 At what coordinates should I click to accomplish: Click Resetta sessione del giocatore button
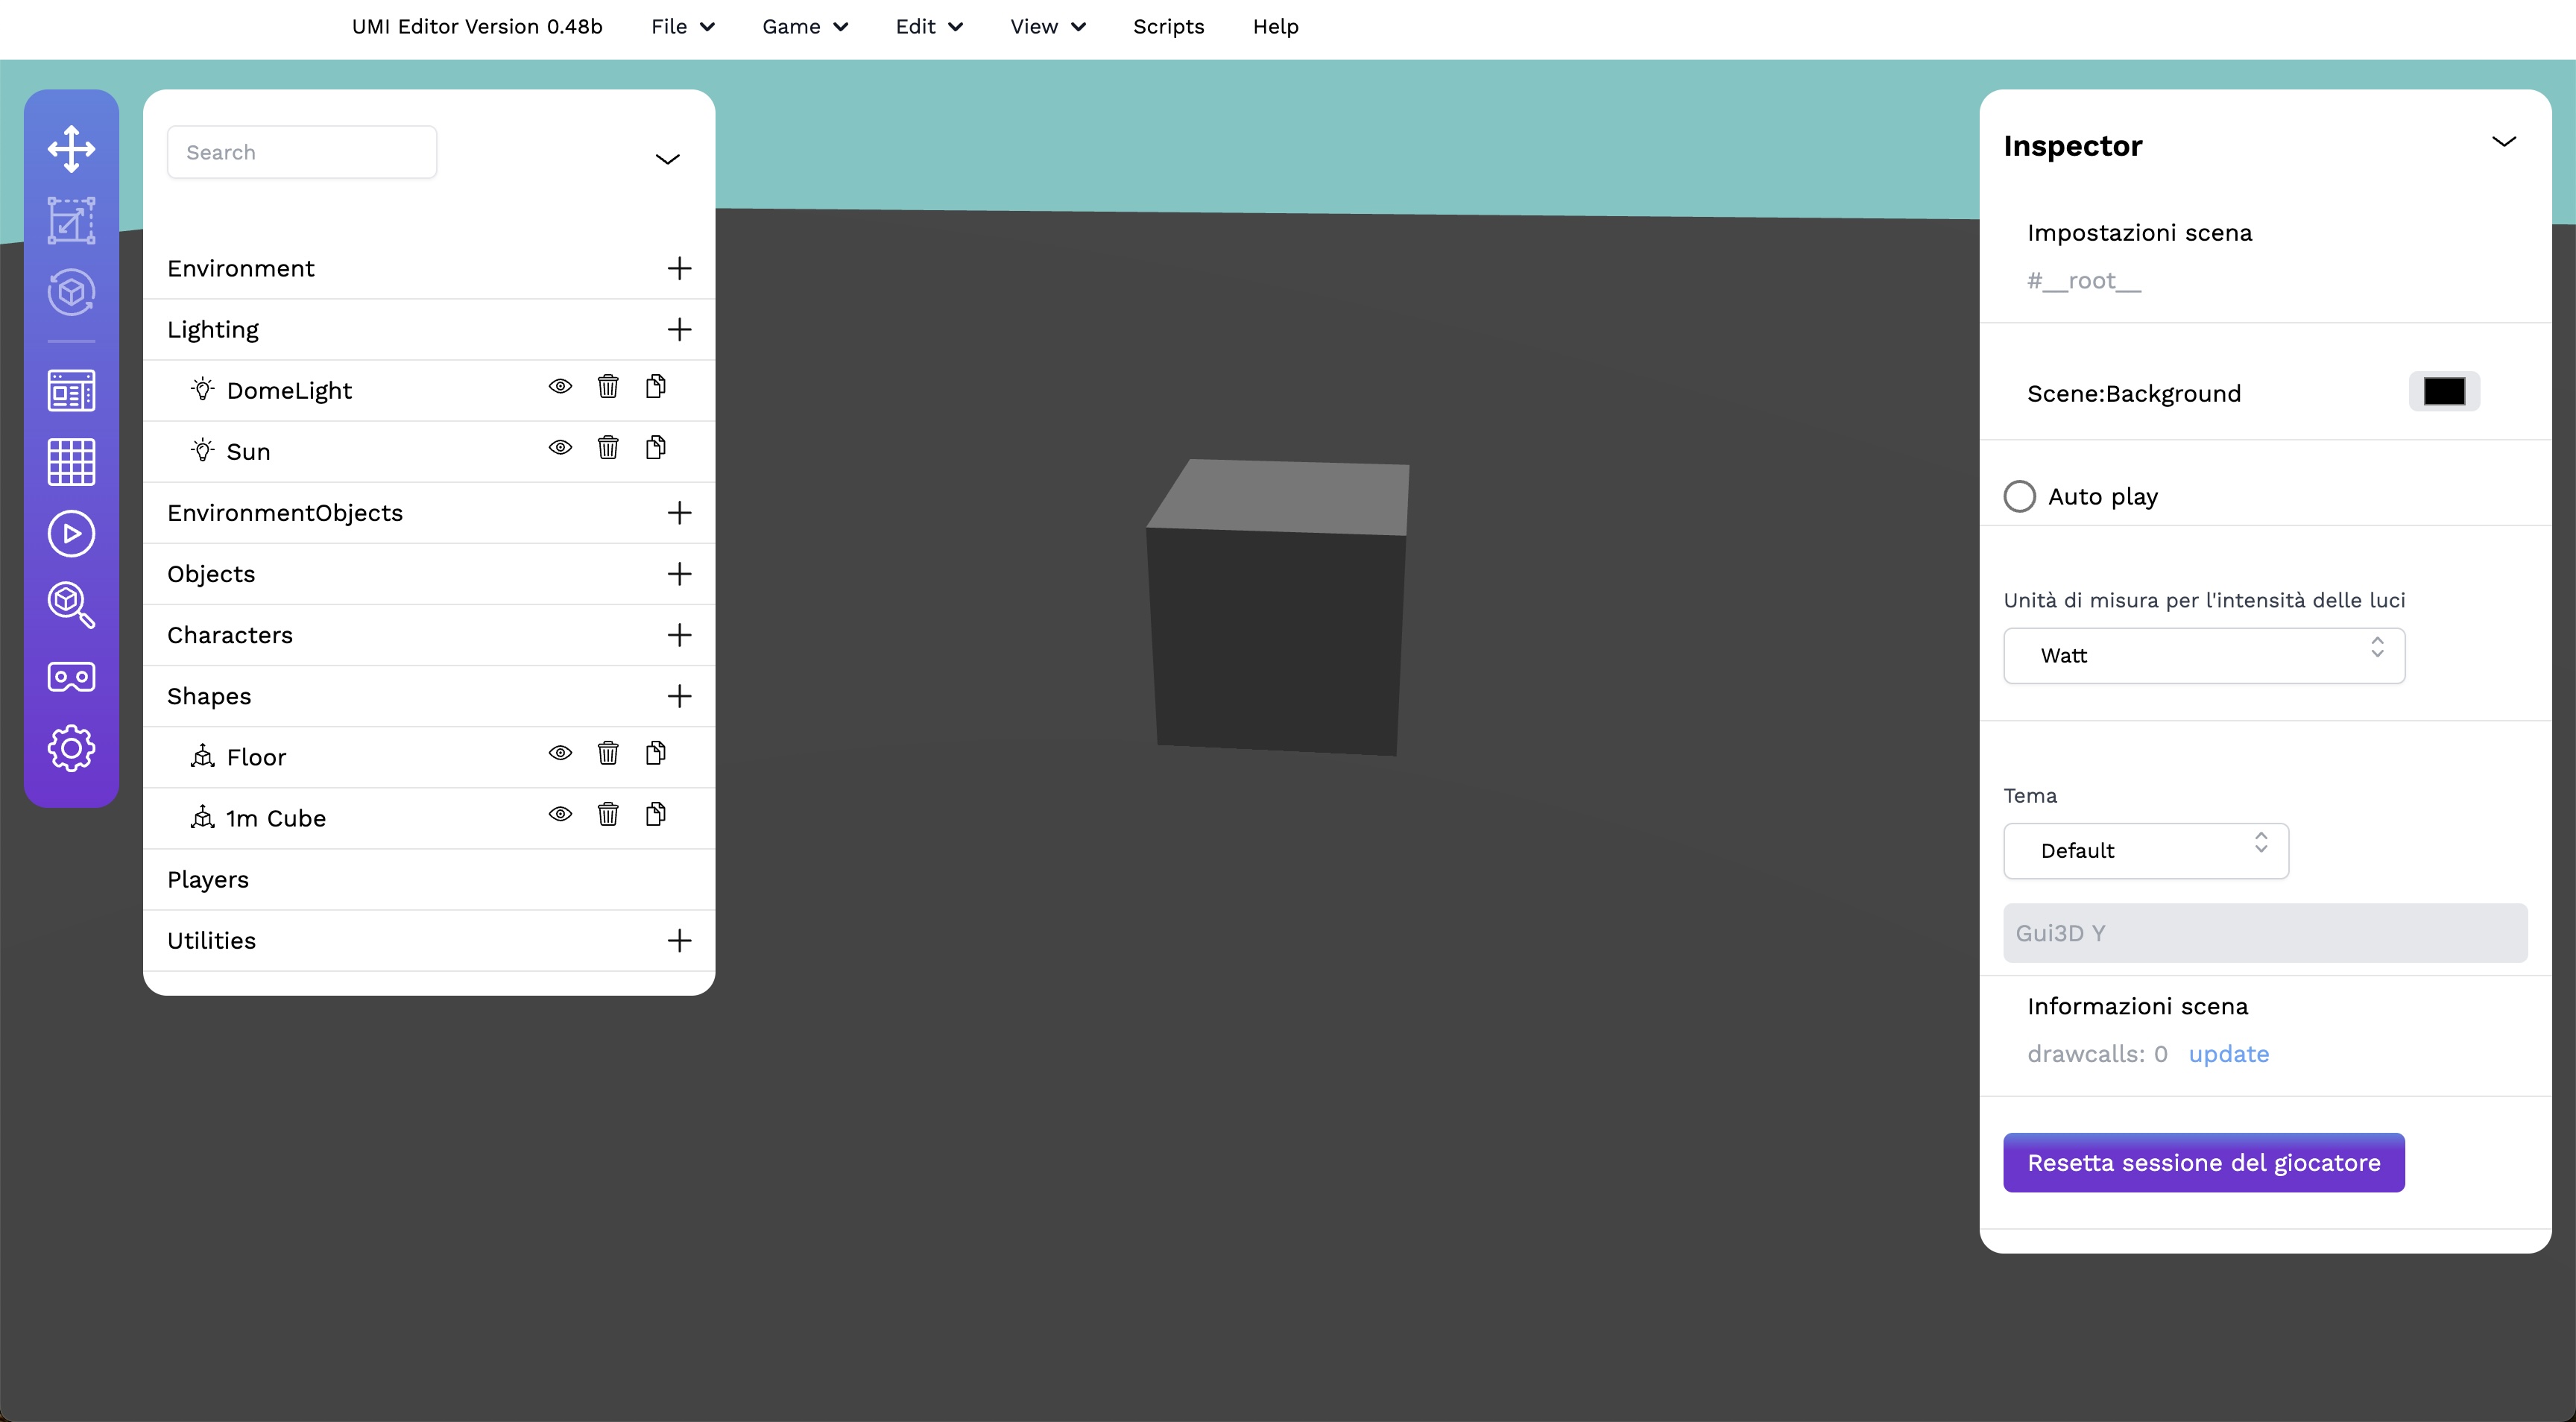tap(2203, 1163)
